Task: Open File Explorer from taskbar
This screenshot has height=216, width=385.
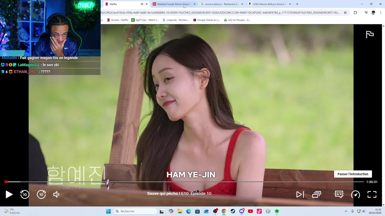Action: pyautogui.click(x=180, y=211)
